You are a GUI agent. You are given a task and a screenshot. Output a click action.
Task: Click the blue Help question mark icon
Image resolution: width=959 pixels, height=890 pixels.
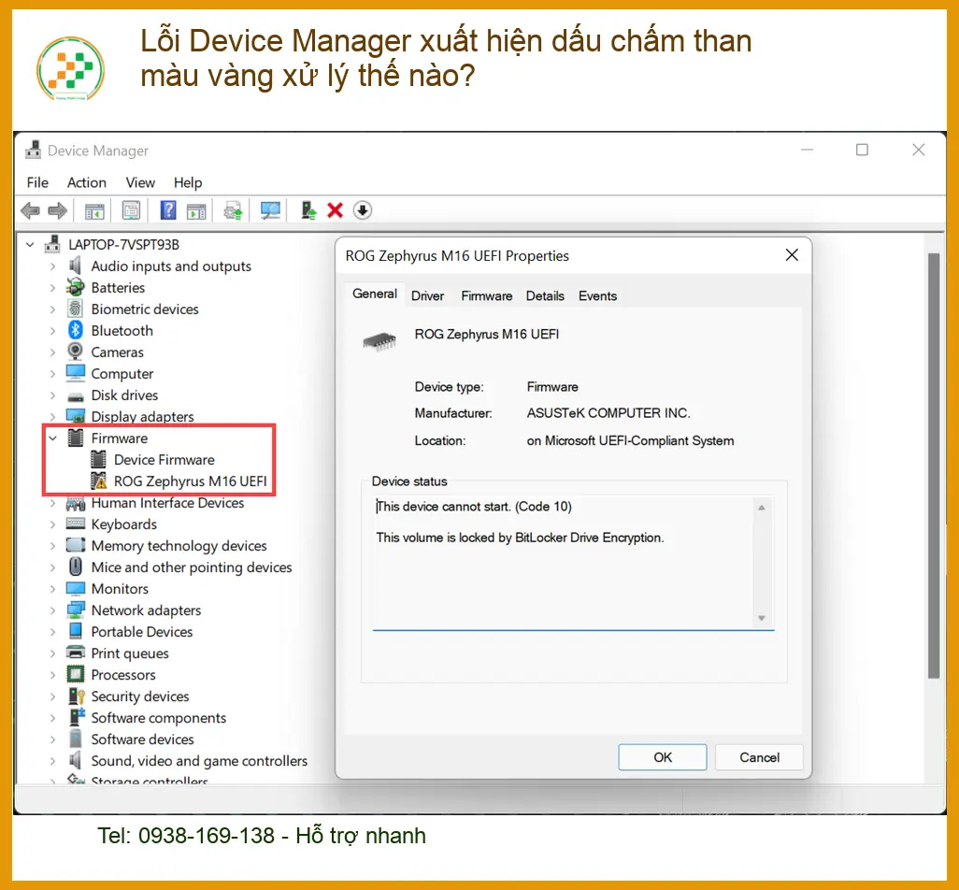coord(168,210)
